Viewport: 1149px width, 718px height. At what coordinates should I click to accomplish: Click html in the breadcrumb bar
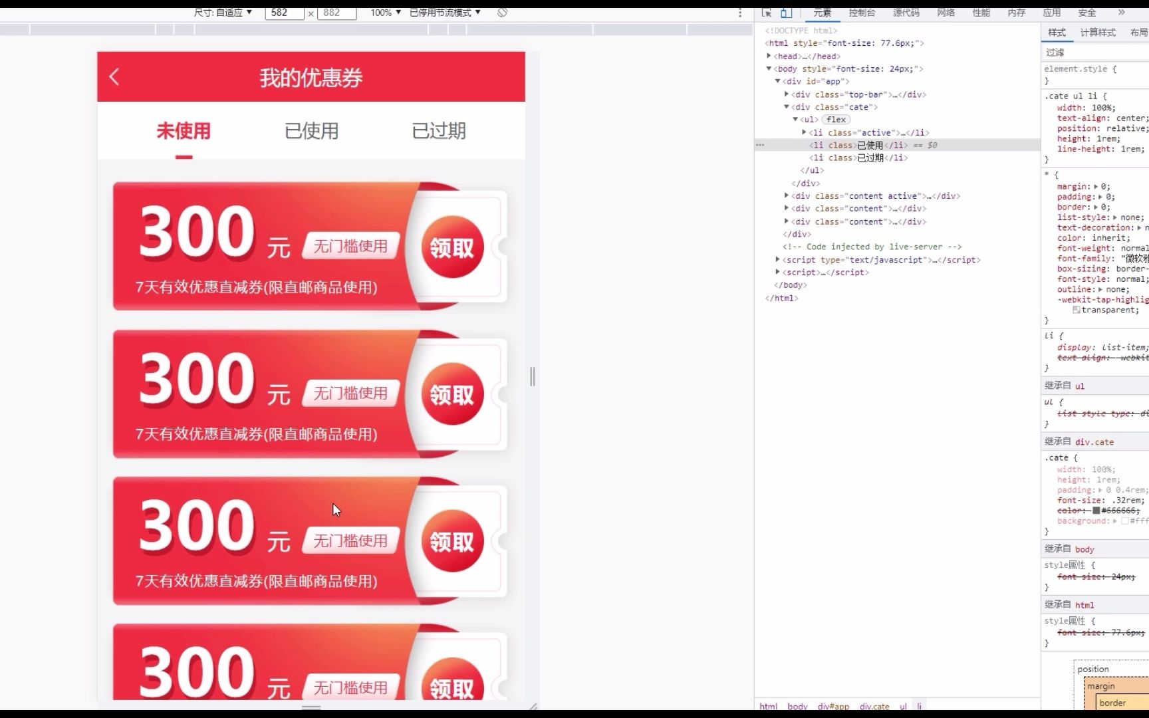[x=768, y=706]
